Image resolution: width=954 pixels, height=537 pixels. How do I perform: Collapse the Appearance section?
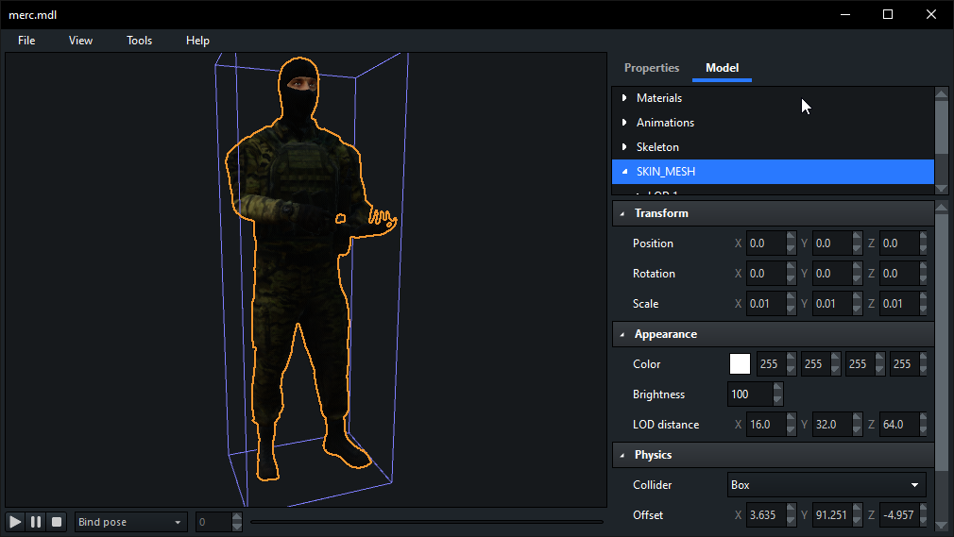click(x=622, y=334)
